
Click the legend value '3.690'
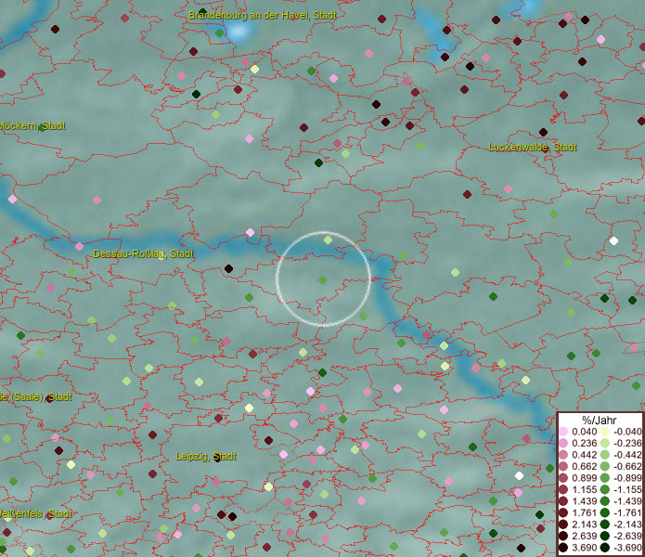pos(584,548)
